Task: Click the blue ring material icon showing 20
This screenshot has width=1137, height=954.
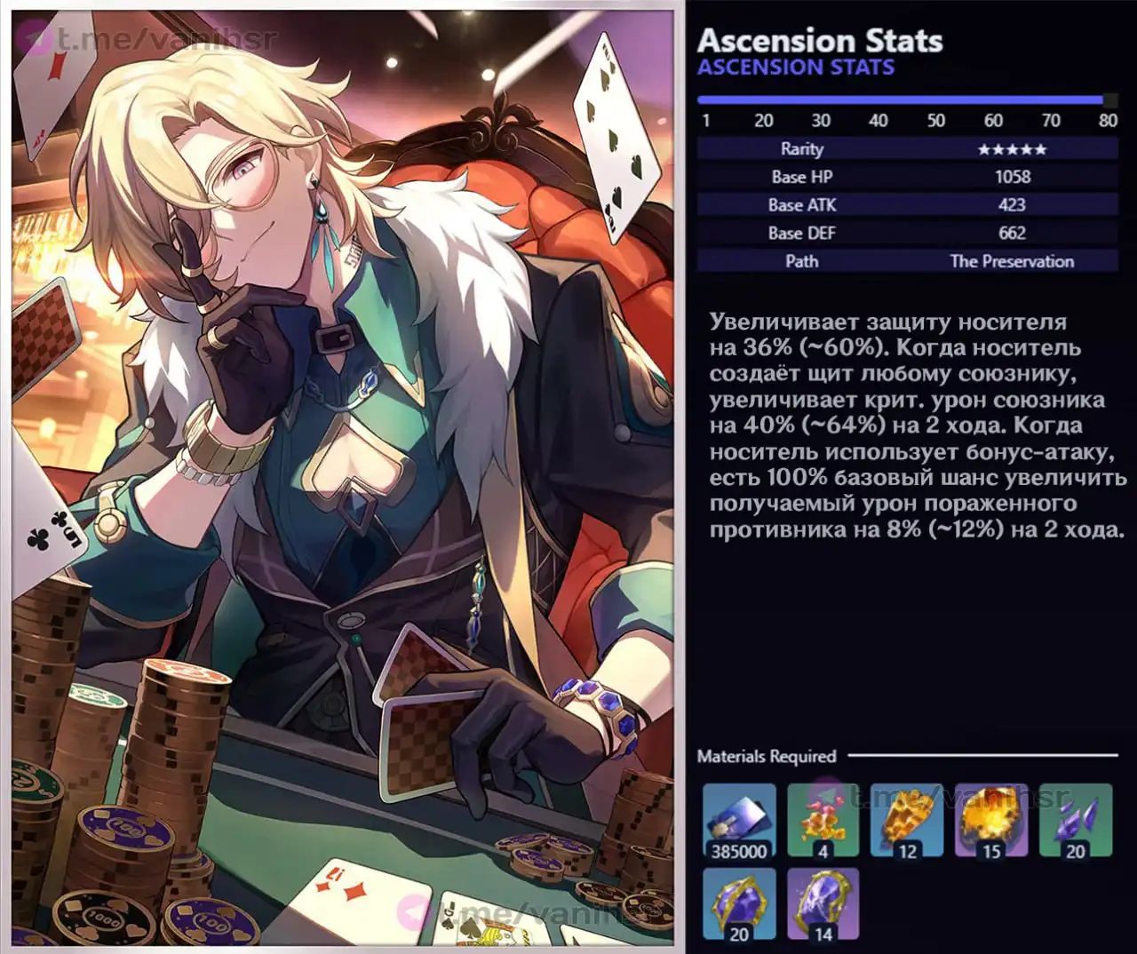Action: (x=739, y=904)
